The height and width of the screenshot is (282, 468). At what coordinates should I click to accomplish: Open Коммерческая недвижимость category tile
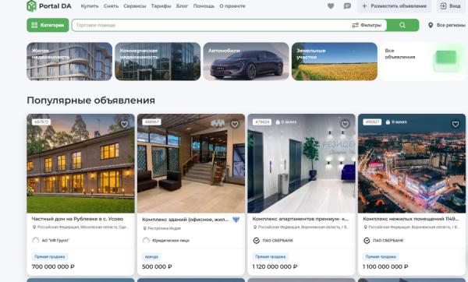click(158, 62)
